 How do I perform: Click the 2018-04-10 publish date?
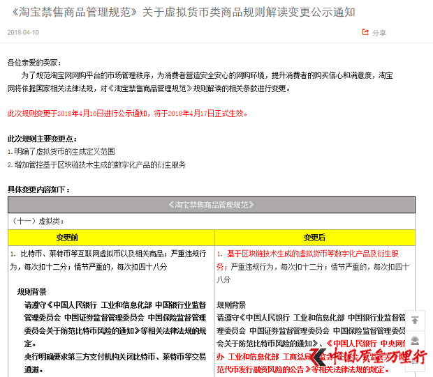tap(23, 33)
